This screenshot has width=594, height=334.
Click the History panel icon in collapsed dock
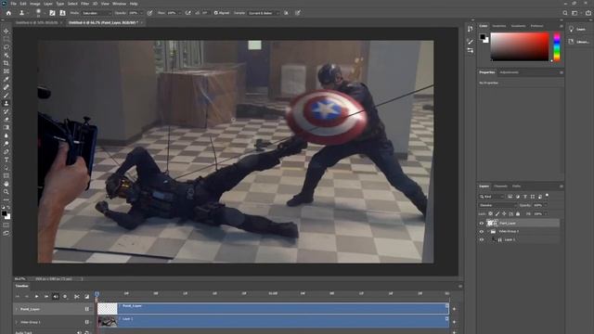point(471,29)
